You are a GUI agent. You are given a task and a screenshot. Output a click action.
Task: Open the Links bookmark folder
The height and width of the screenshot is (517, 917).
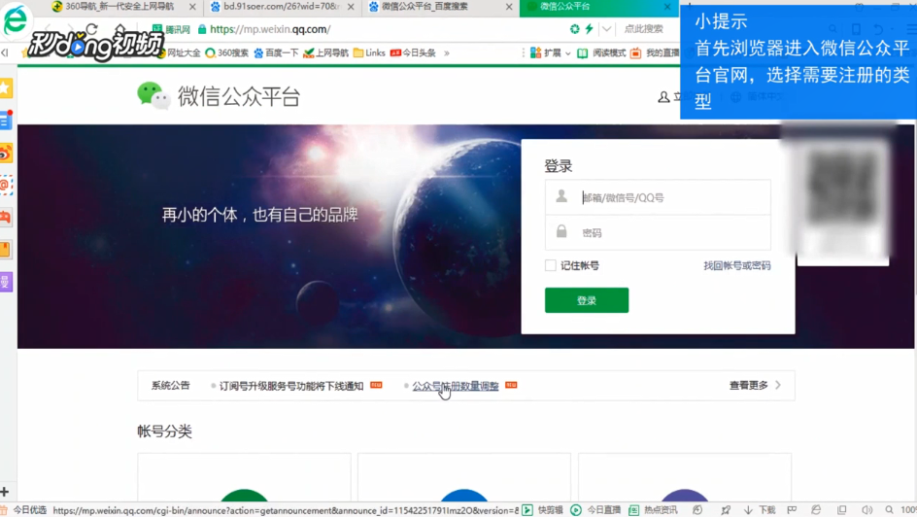(x=369, y=52)
